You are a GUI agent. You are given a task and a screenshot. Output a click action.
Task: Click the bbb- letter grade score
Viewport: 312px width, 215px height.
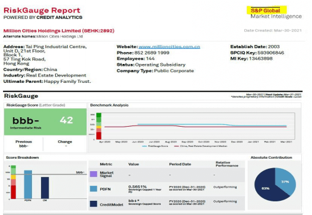pos(26,120)
